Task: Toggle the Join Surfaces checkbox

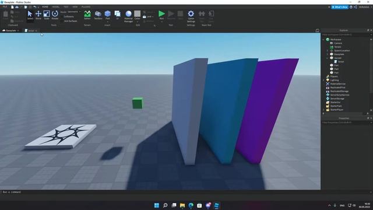Action: 62,21
